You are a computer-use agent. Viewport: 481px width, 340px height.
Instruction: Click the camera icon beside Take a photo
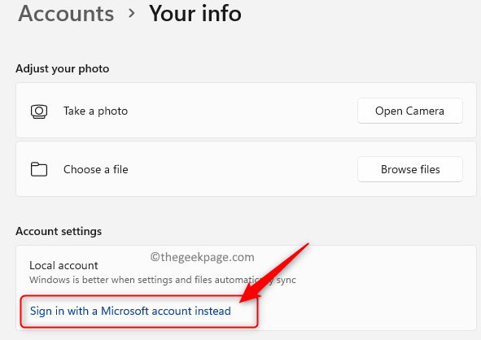(x=39, y=111)
